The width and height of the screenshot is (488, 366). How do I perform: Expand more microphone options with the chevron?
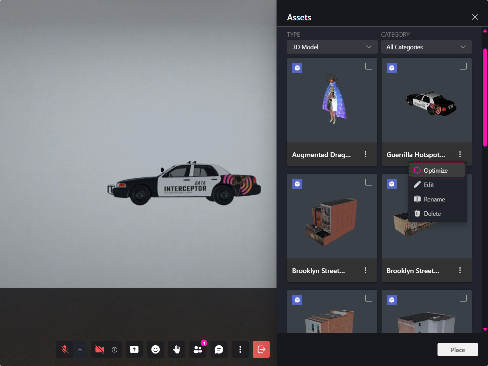point(80,349)
